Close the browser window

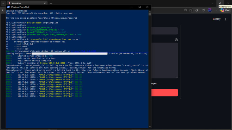click(228, 3)
